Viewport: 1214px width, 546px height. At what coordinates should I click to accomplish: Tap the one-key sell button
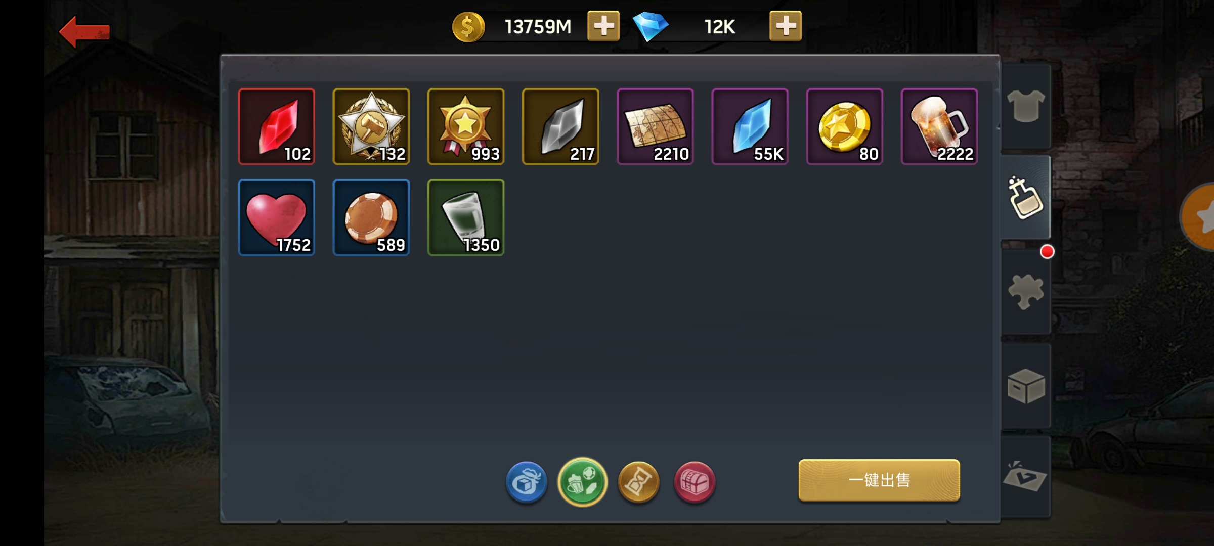(879, 480)
